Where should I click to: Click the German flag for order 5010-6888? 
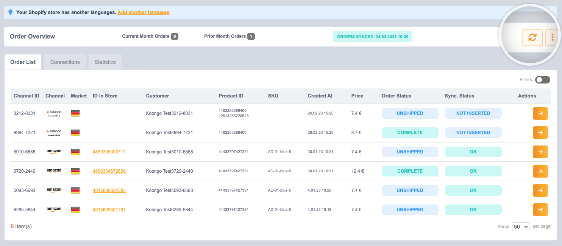[75, 152]
